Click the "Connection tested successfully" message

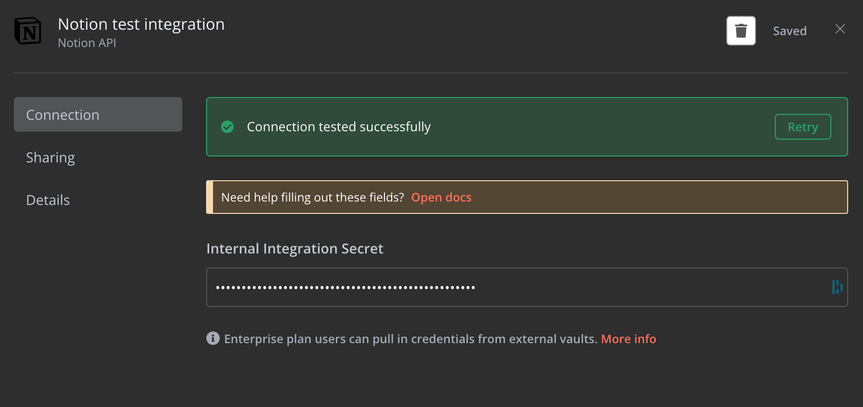(x=339, y=127)
